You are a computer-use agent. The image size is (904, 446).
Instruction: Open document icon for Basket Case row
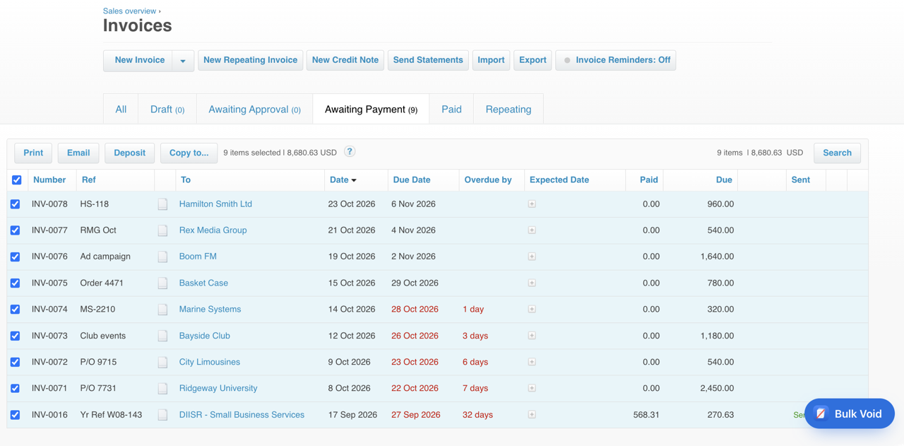162,283
